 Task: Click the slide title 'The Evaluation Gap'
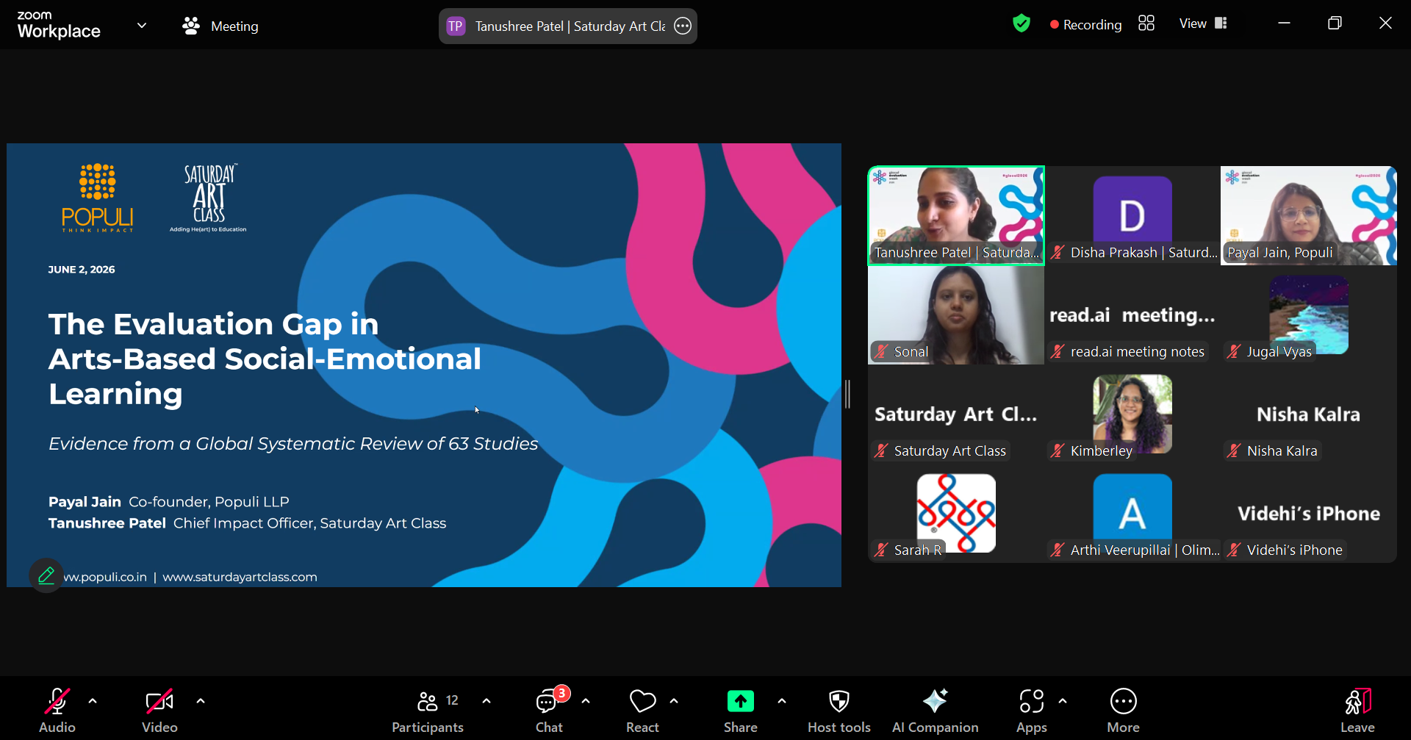point(265,359)
